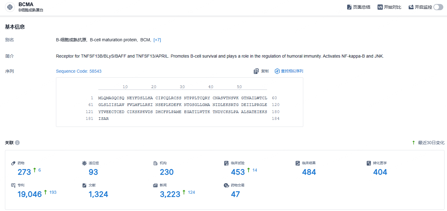This screenshot has height=211, width=447.
Task: Open the 93 indications count
Action: click(x=93, y=172)
